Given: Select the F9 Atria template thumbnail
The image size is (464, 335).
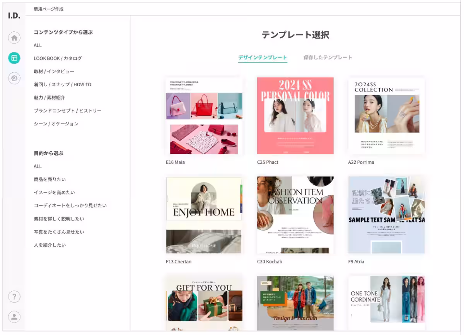Looking at the screenshot, I should 386,215.
